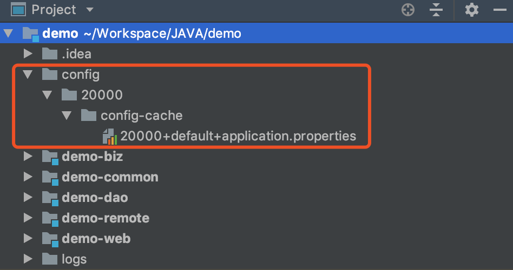Collapse the demo root node
Image resolution: width=513 pixels, height=270 pixels.
coord(8,33)
